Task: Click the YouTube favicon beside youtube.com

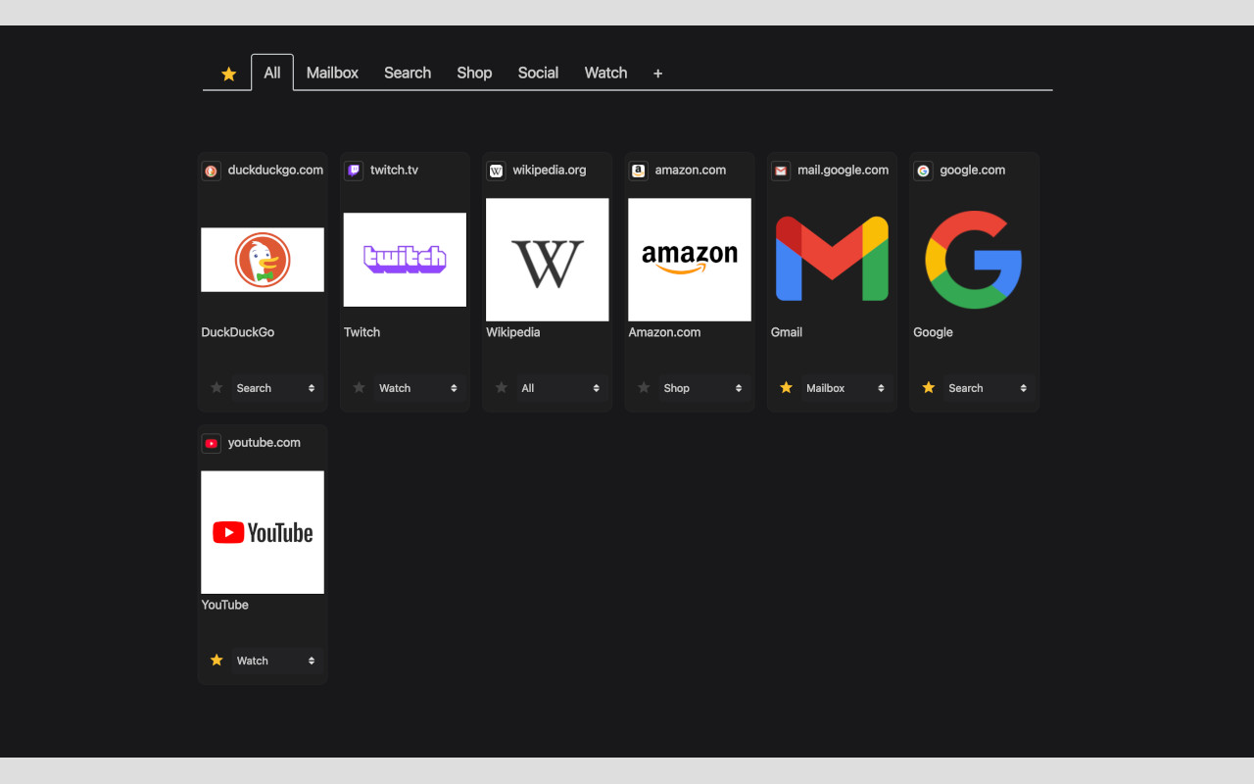Action: point(211,443)
